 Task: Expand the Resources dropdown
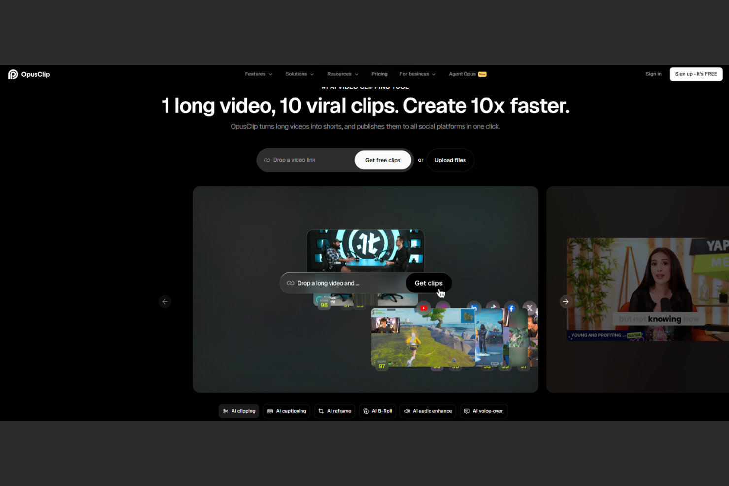(342, 74)
